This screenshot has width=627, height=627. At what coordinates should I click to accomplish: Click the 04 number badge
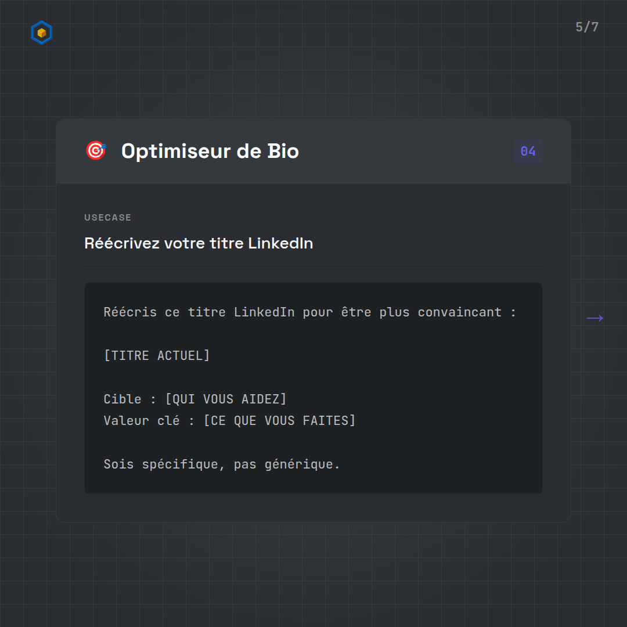(528, 152)
